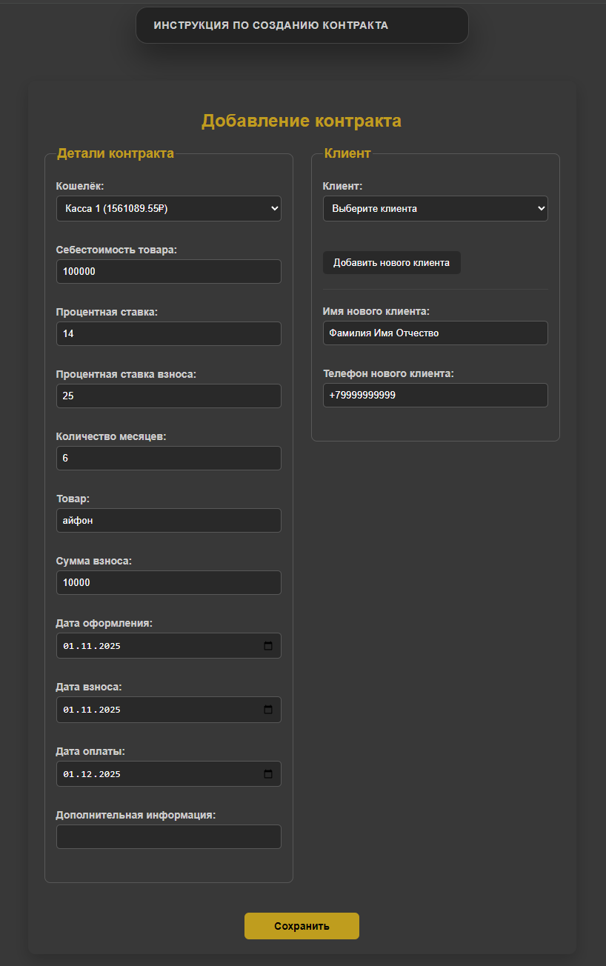Select the Процентная ставка взноса input

click(x=168, y=396)
